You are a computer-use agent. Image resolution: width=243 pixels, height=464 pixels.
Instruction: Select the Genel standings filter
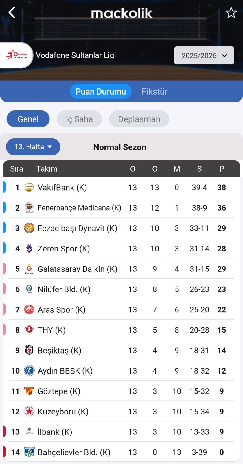pyautogui.click(x=28, y=119)
